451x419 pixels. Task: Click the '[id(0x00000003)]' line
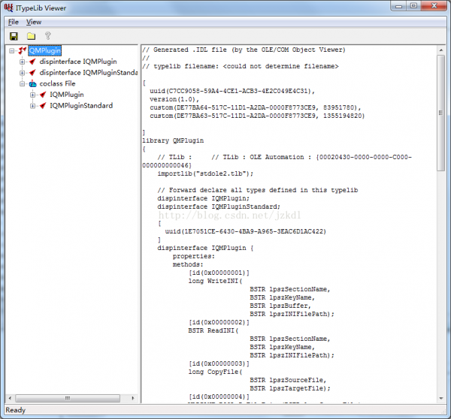point(219,363)
